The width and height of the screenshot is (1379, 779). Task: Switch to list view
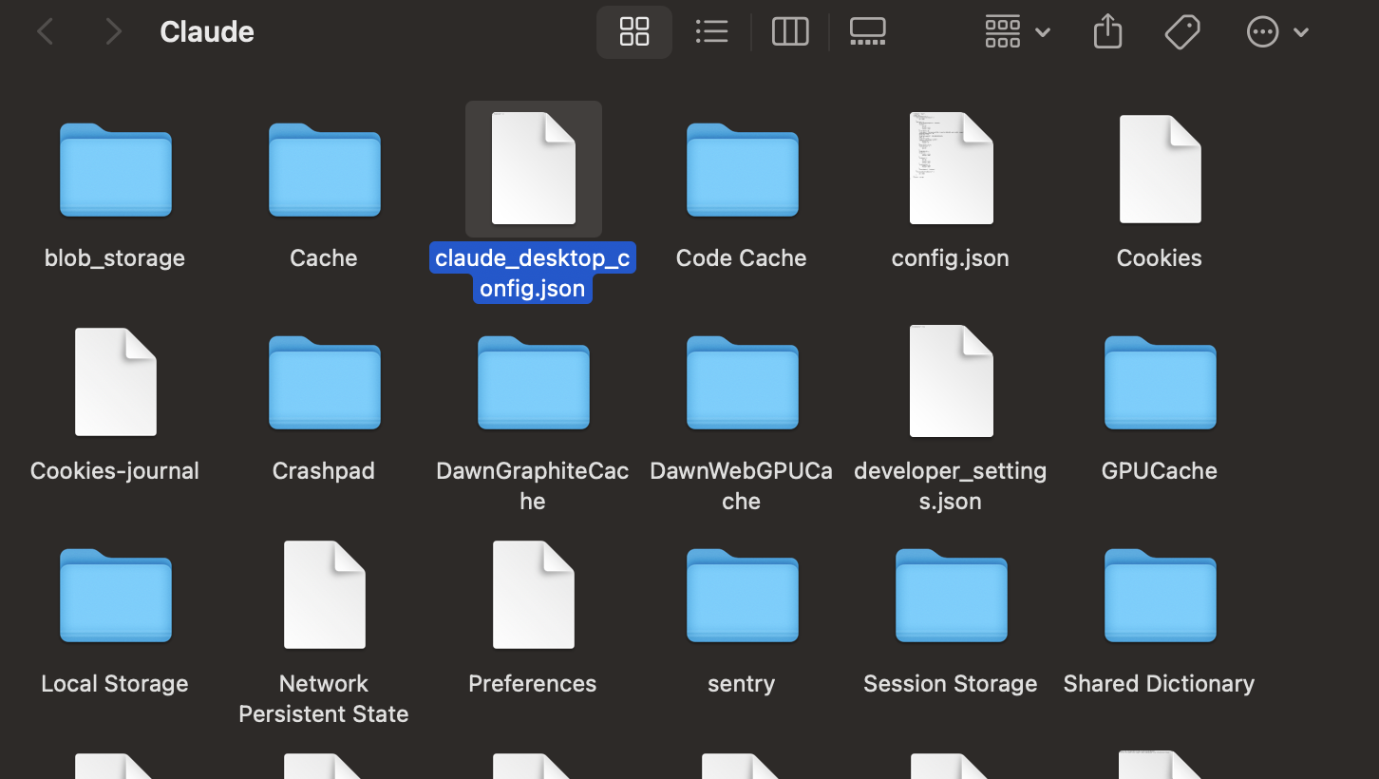[711, 31]
